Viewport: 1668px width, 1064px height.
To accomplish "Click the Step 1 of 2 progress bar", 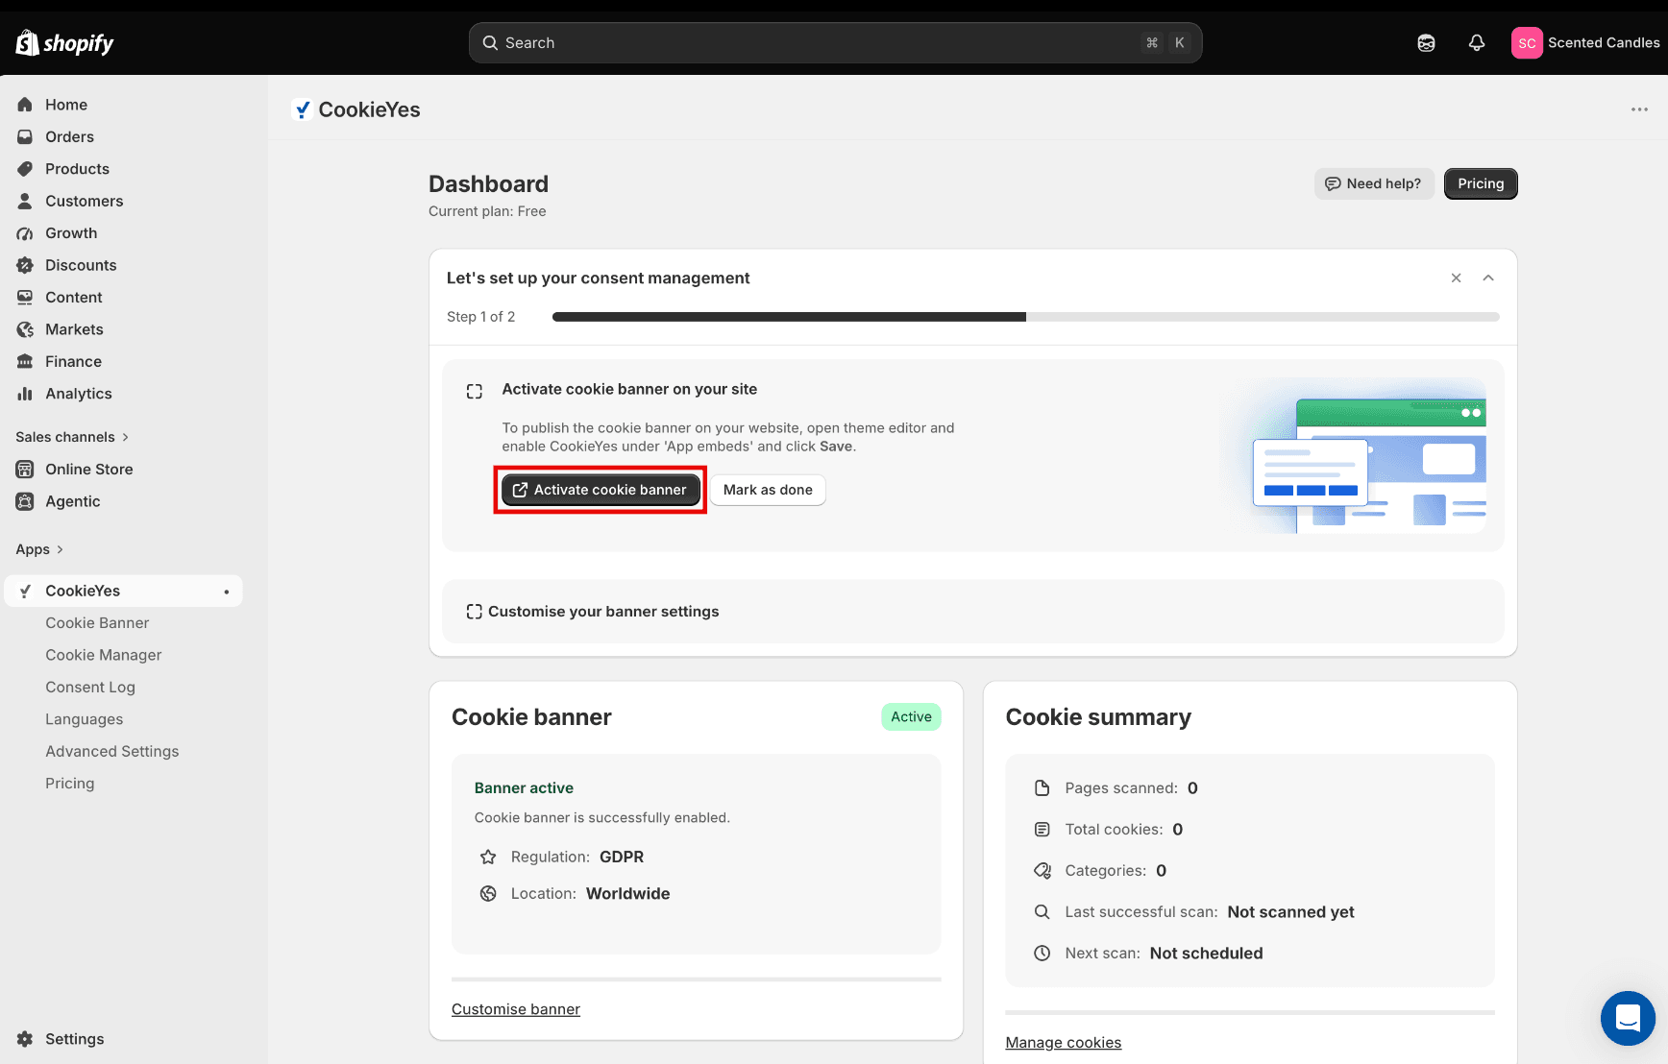I will point(1026,317).
